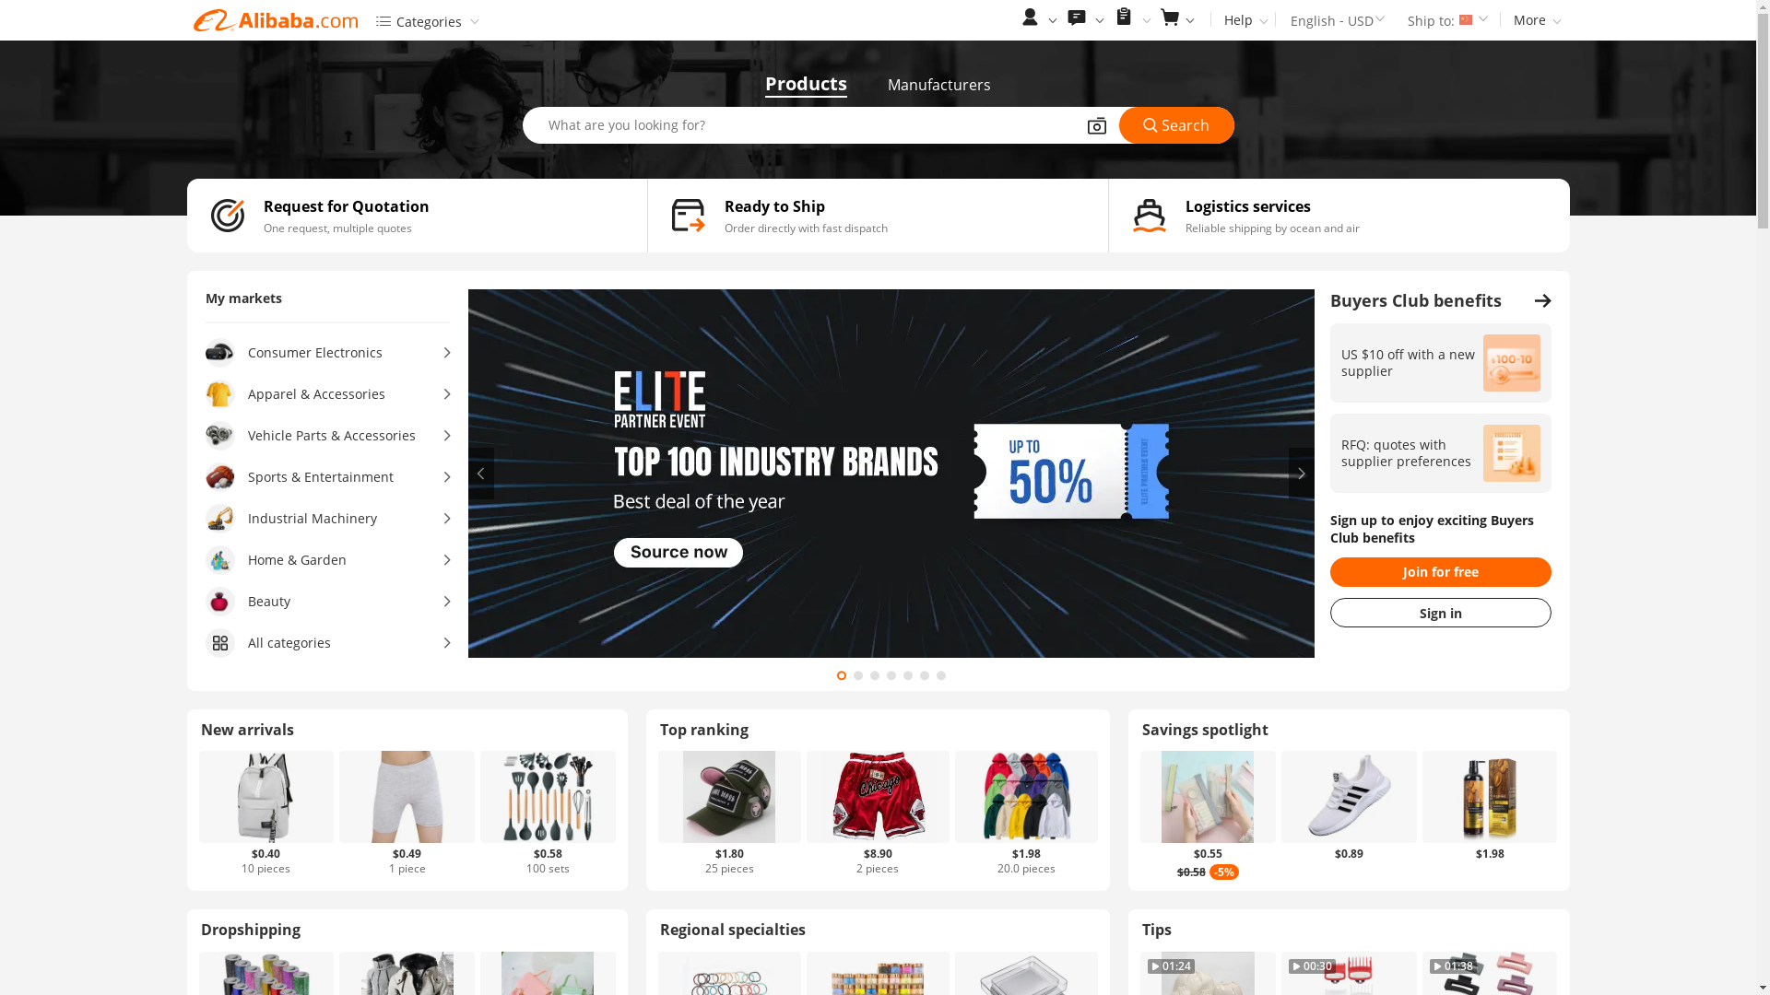Viewport: 1770px width, 995px height.
Task: Click the image search camera icon
Action: coord(1097,126)
